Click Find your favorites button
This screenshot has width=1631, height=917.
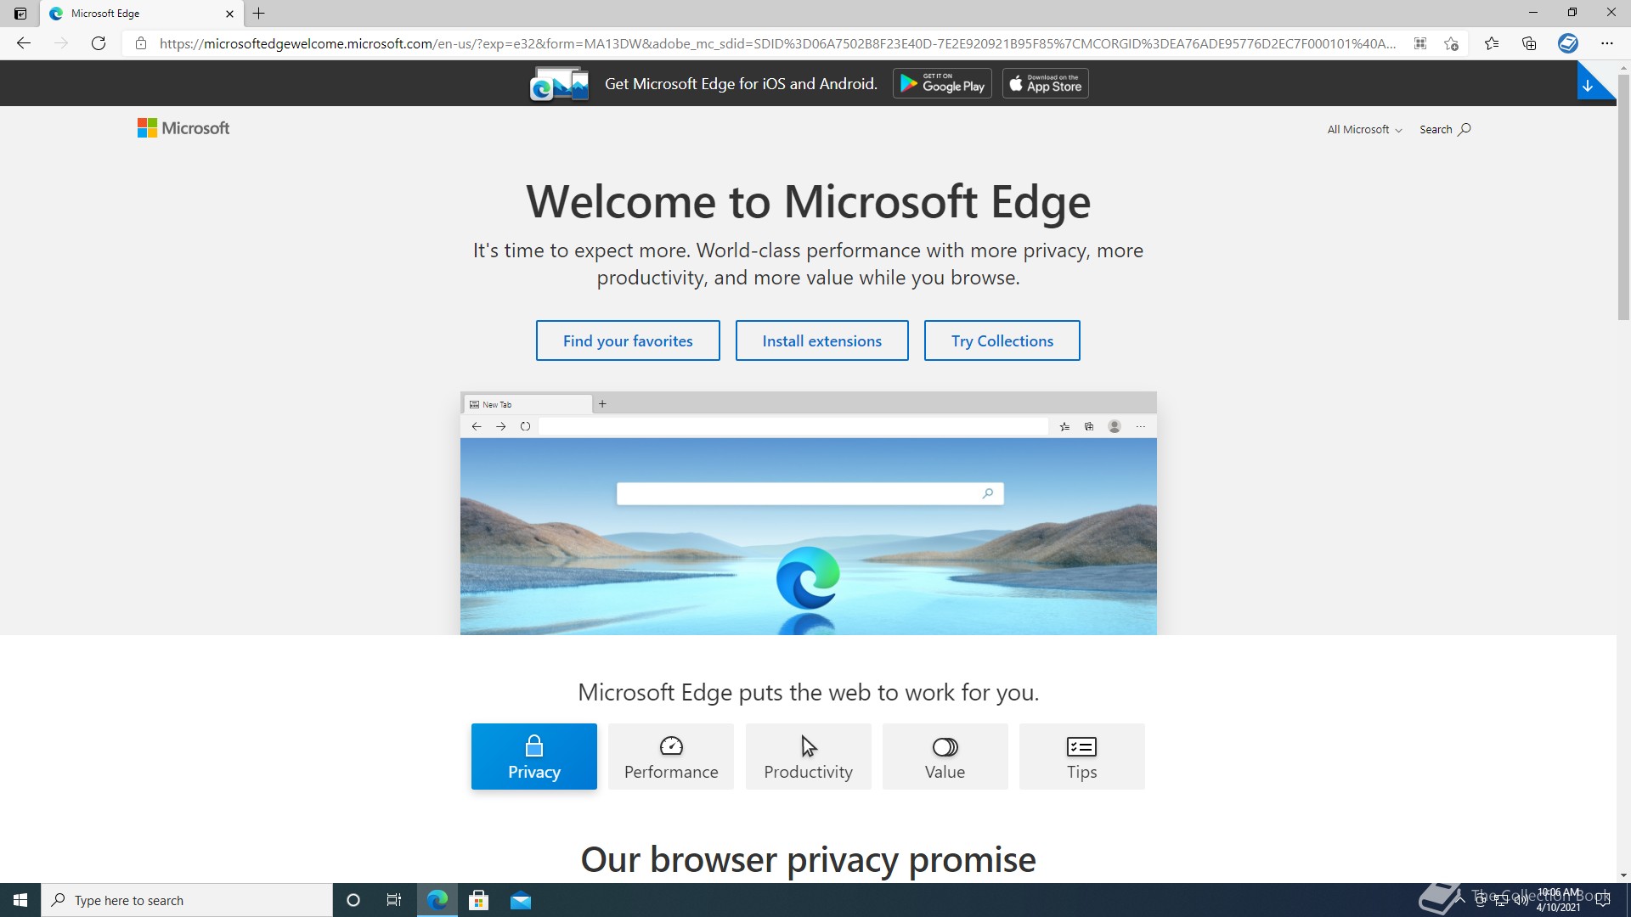[x=628, y=340]
